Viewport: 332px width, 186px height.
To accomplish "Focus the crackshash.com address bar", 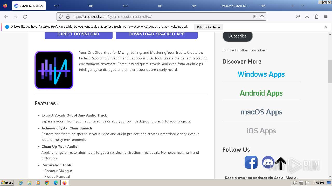I will tap(161, 17).
